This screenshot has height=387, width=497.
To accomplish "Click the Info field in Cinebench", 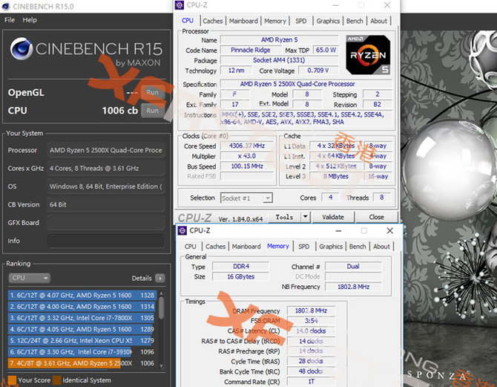I will coord(105,241).
